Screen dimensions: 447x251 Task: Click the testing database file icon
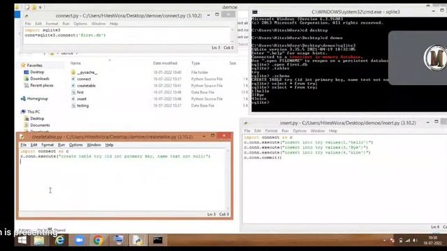click(x=73, y=105)
